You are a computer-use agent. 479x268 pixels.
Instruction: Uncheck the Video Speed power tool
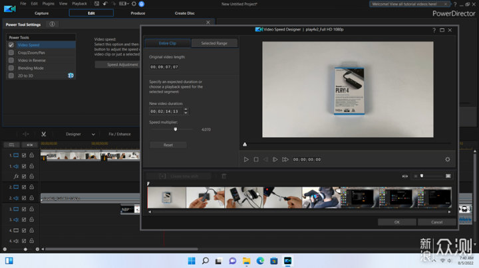[x=11, y=45]
